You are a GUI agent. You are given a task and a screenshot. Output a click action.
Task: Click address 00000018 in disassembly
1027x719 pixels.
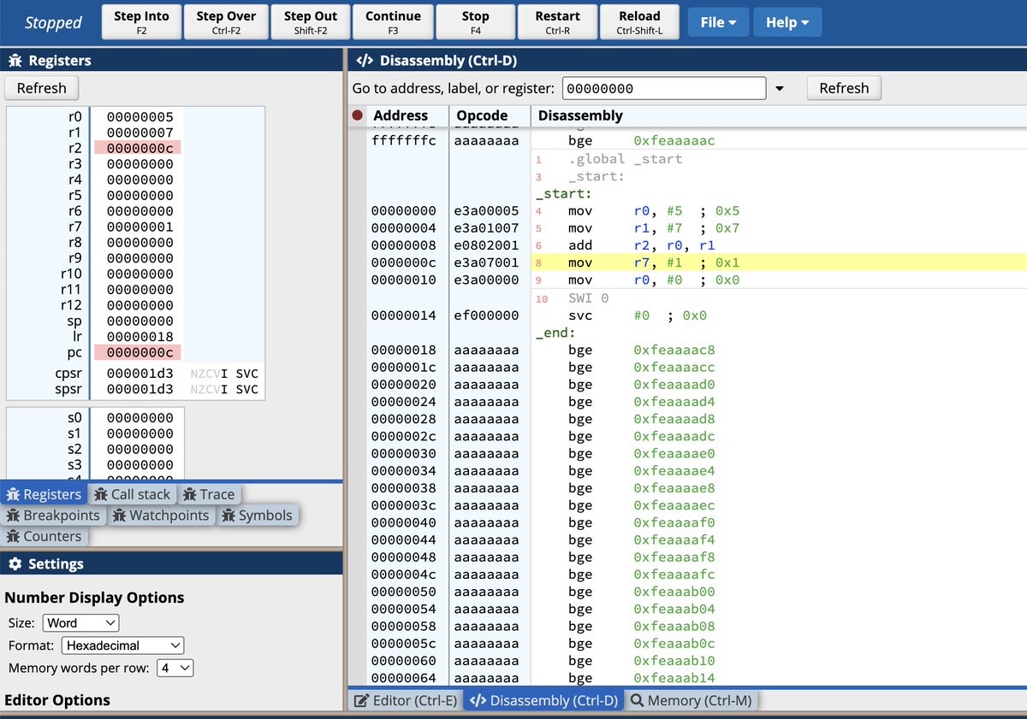coord(403,350)
